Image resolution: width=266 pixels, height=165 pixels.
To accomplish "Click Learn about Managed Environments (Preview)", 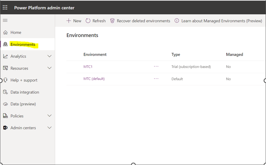I will tap(221, 21).
